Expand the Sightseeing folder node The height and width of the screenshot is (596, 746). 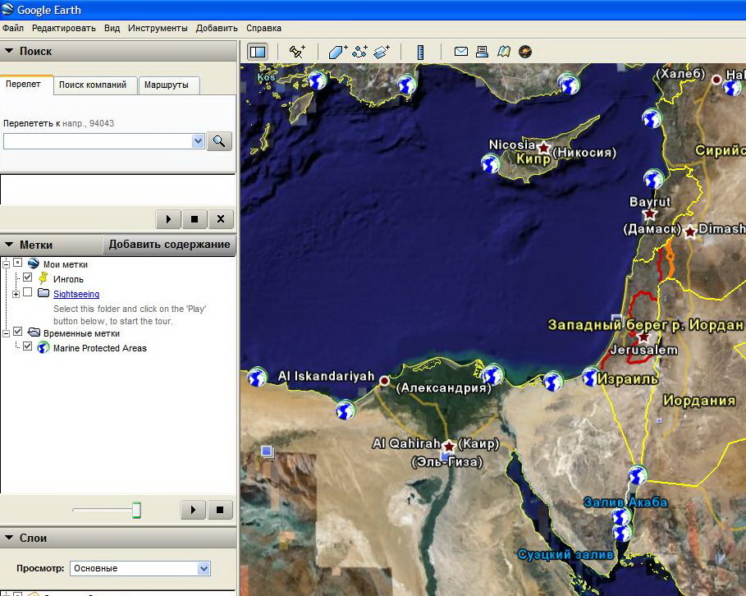click(16, 294)
